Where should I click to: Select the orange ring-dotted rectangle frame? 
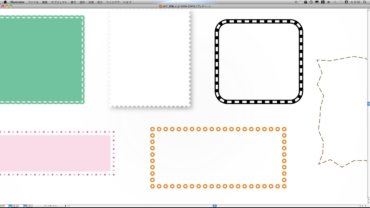click(x=218, y=157)
